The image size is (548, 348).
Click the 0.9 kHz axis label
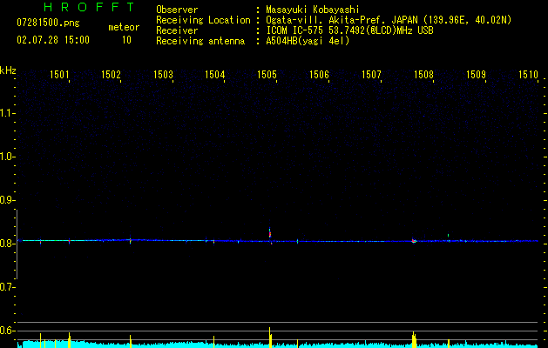(x=7, y=200)
